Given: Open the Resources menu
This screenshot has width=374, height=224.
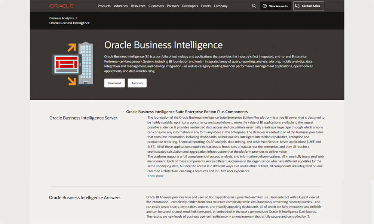Looking at the screenshot, I should (x=138, y=6).
